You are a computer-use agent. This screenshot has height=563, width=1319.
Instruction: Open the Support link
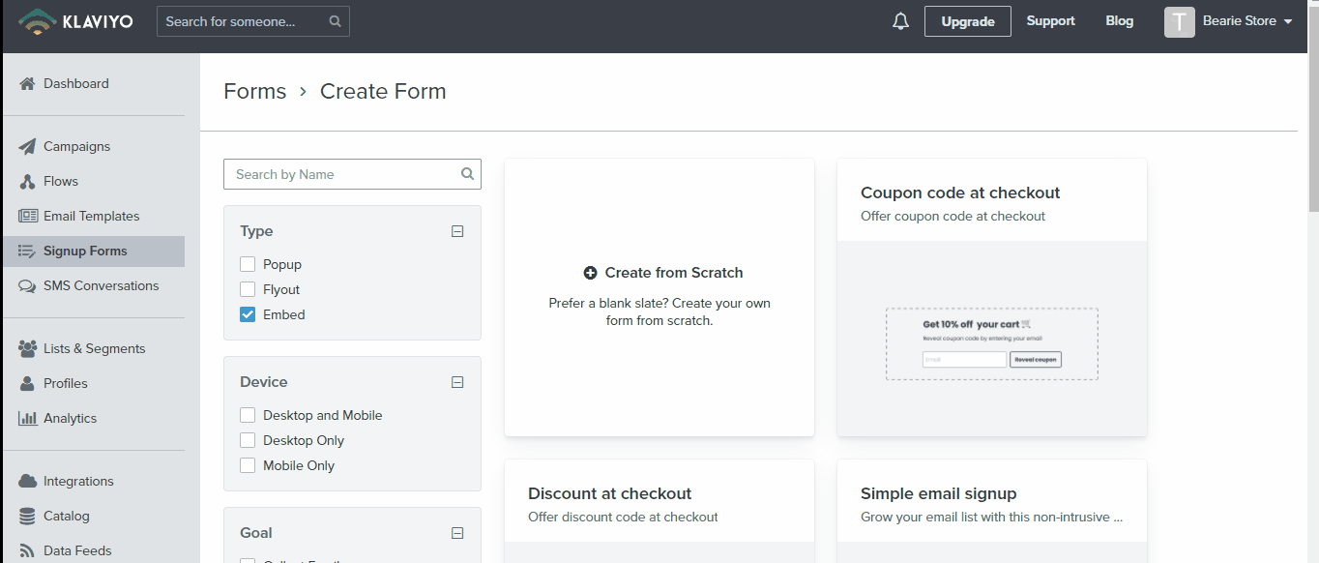[1051, 21]
